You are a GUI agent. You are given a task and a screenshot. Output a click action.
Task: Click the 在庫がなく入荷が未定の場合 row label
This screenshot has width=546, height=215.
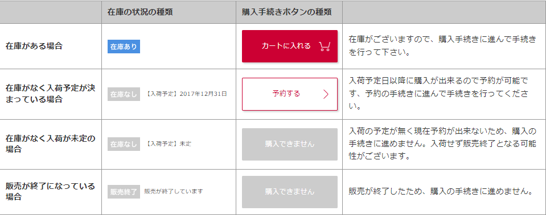pos(50,144)
